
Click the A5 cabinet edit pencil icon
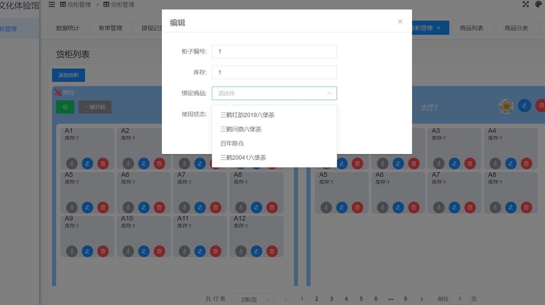87,208
